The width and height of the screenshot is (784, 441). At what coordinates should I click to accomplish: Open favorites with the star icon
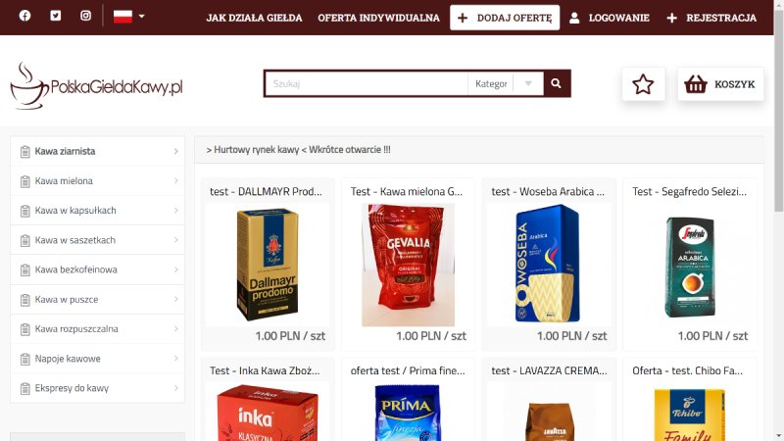tap(643, 84)
